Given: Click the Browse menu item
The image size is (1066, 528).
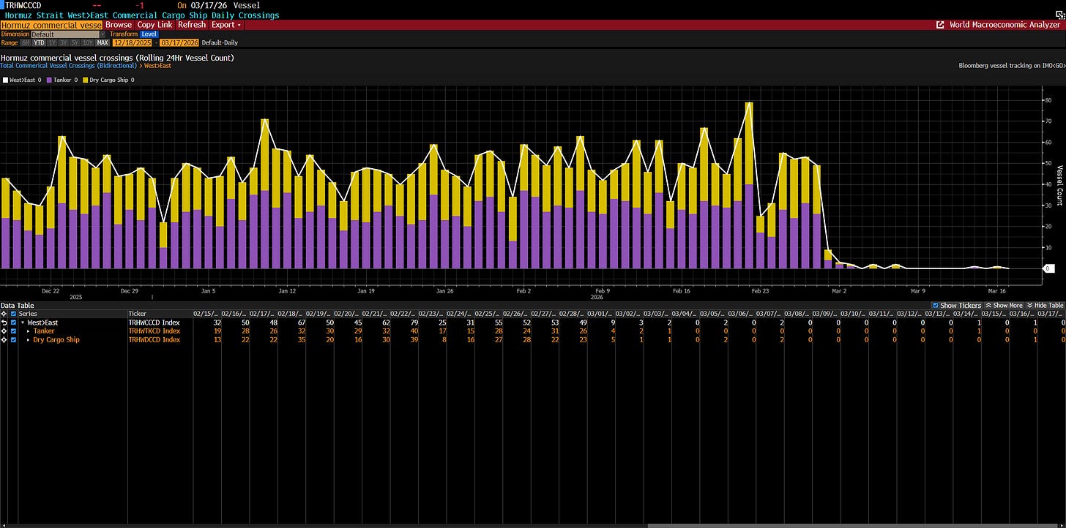Looking at the screenshot, I should tap(119, 25).
